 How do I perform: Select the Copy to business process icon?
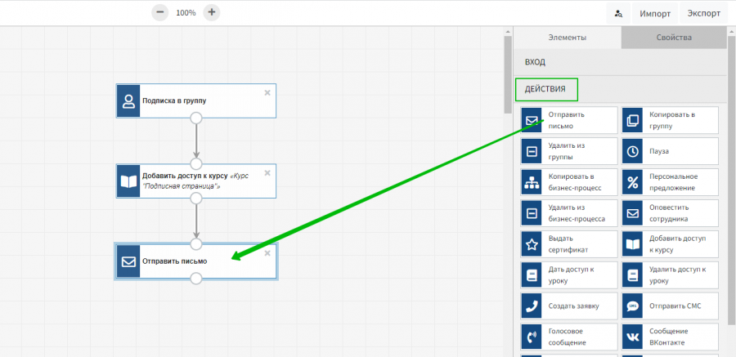(532, 182)
